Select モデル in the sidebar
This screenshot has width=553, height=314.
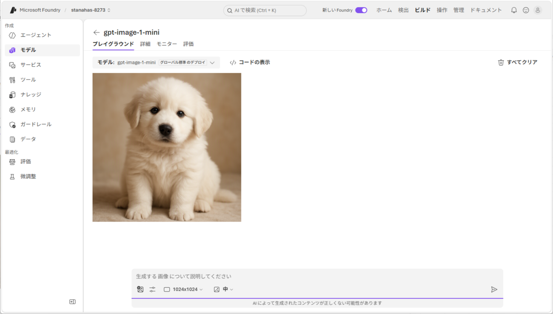click(x=42, y=50)
